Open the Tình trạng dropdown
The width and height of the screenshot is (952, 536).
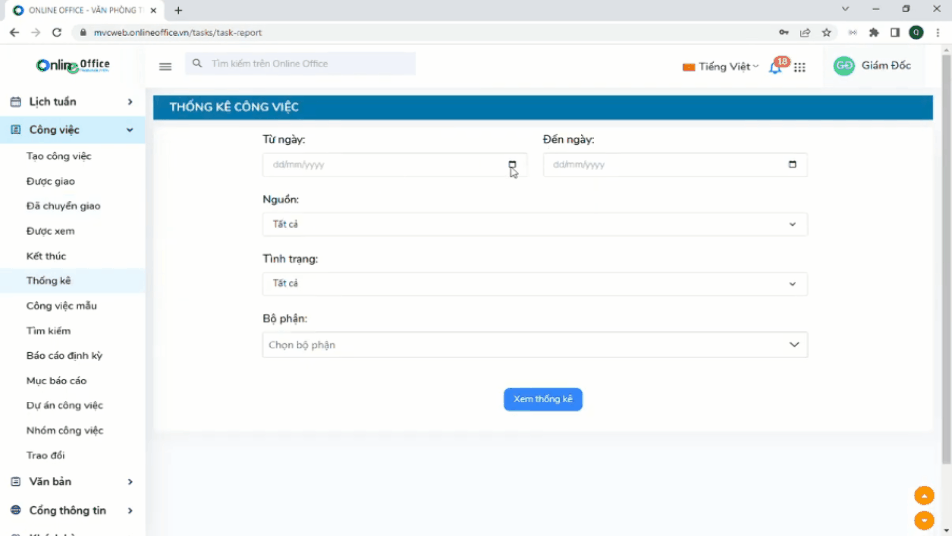(x=535, y=284)
